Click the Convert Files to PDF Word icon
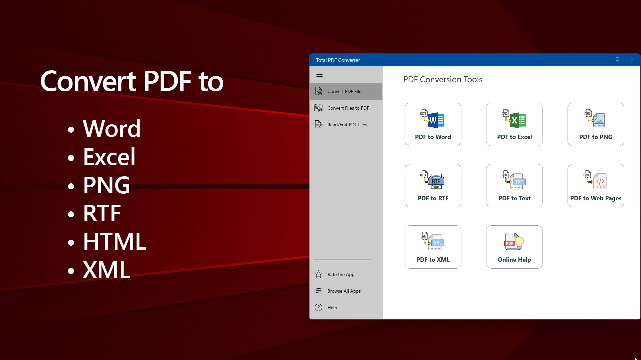The width and height of the screenshot is (641, 360). [x=318, y=108]
